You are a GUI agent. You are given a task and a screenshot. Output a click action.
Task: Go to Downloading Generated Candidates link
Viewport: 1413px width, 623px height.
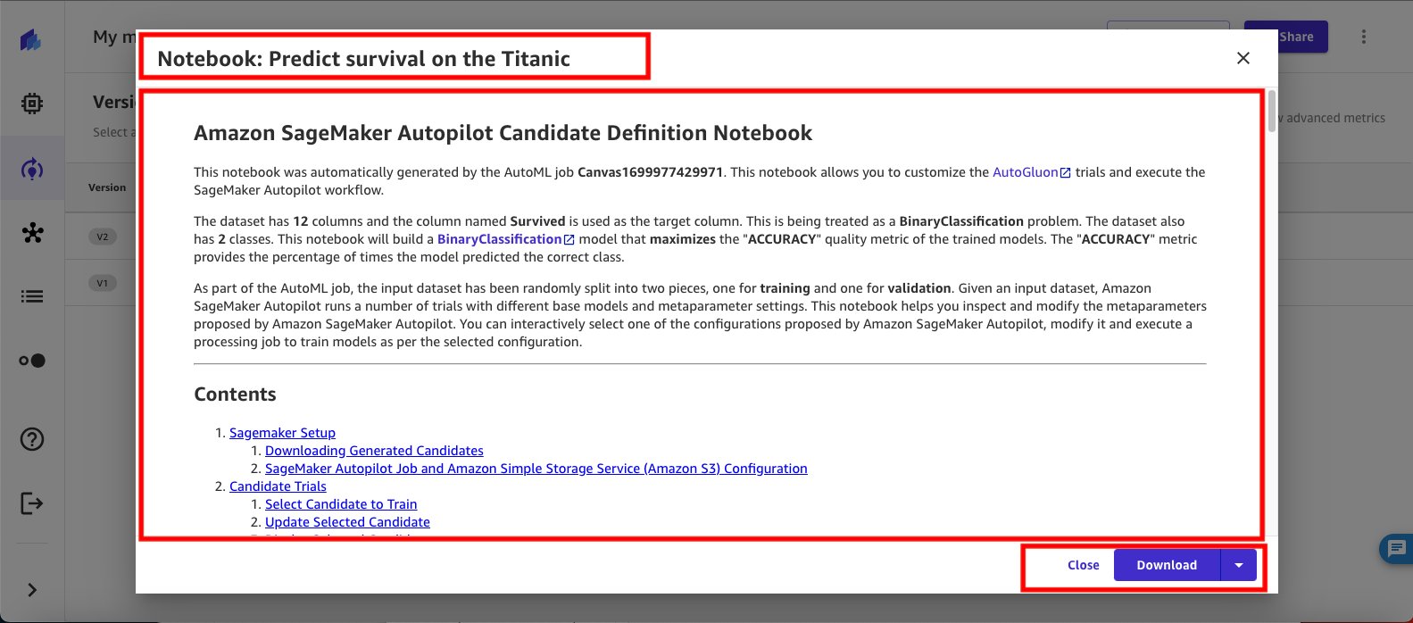(374, 451)
